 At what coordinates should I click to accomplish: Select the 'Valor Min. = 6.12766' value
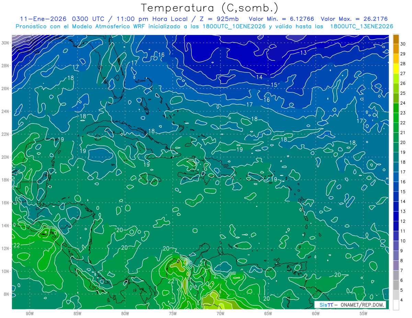[281, 19]
